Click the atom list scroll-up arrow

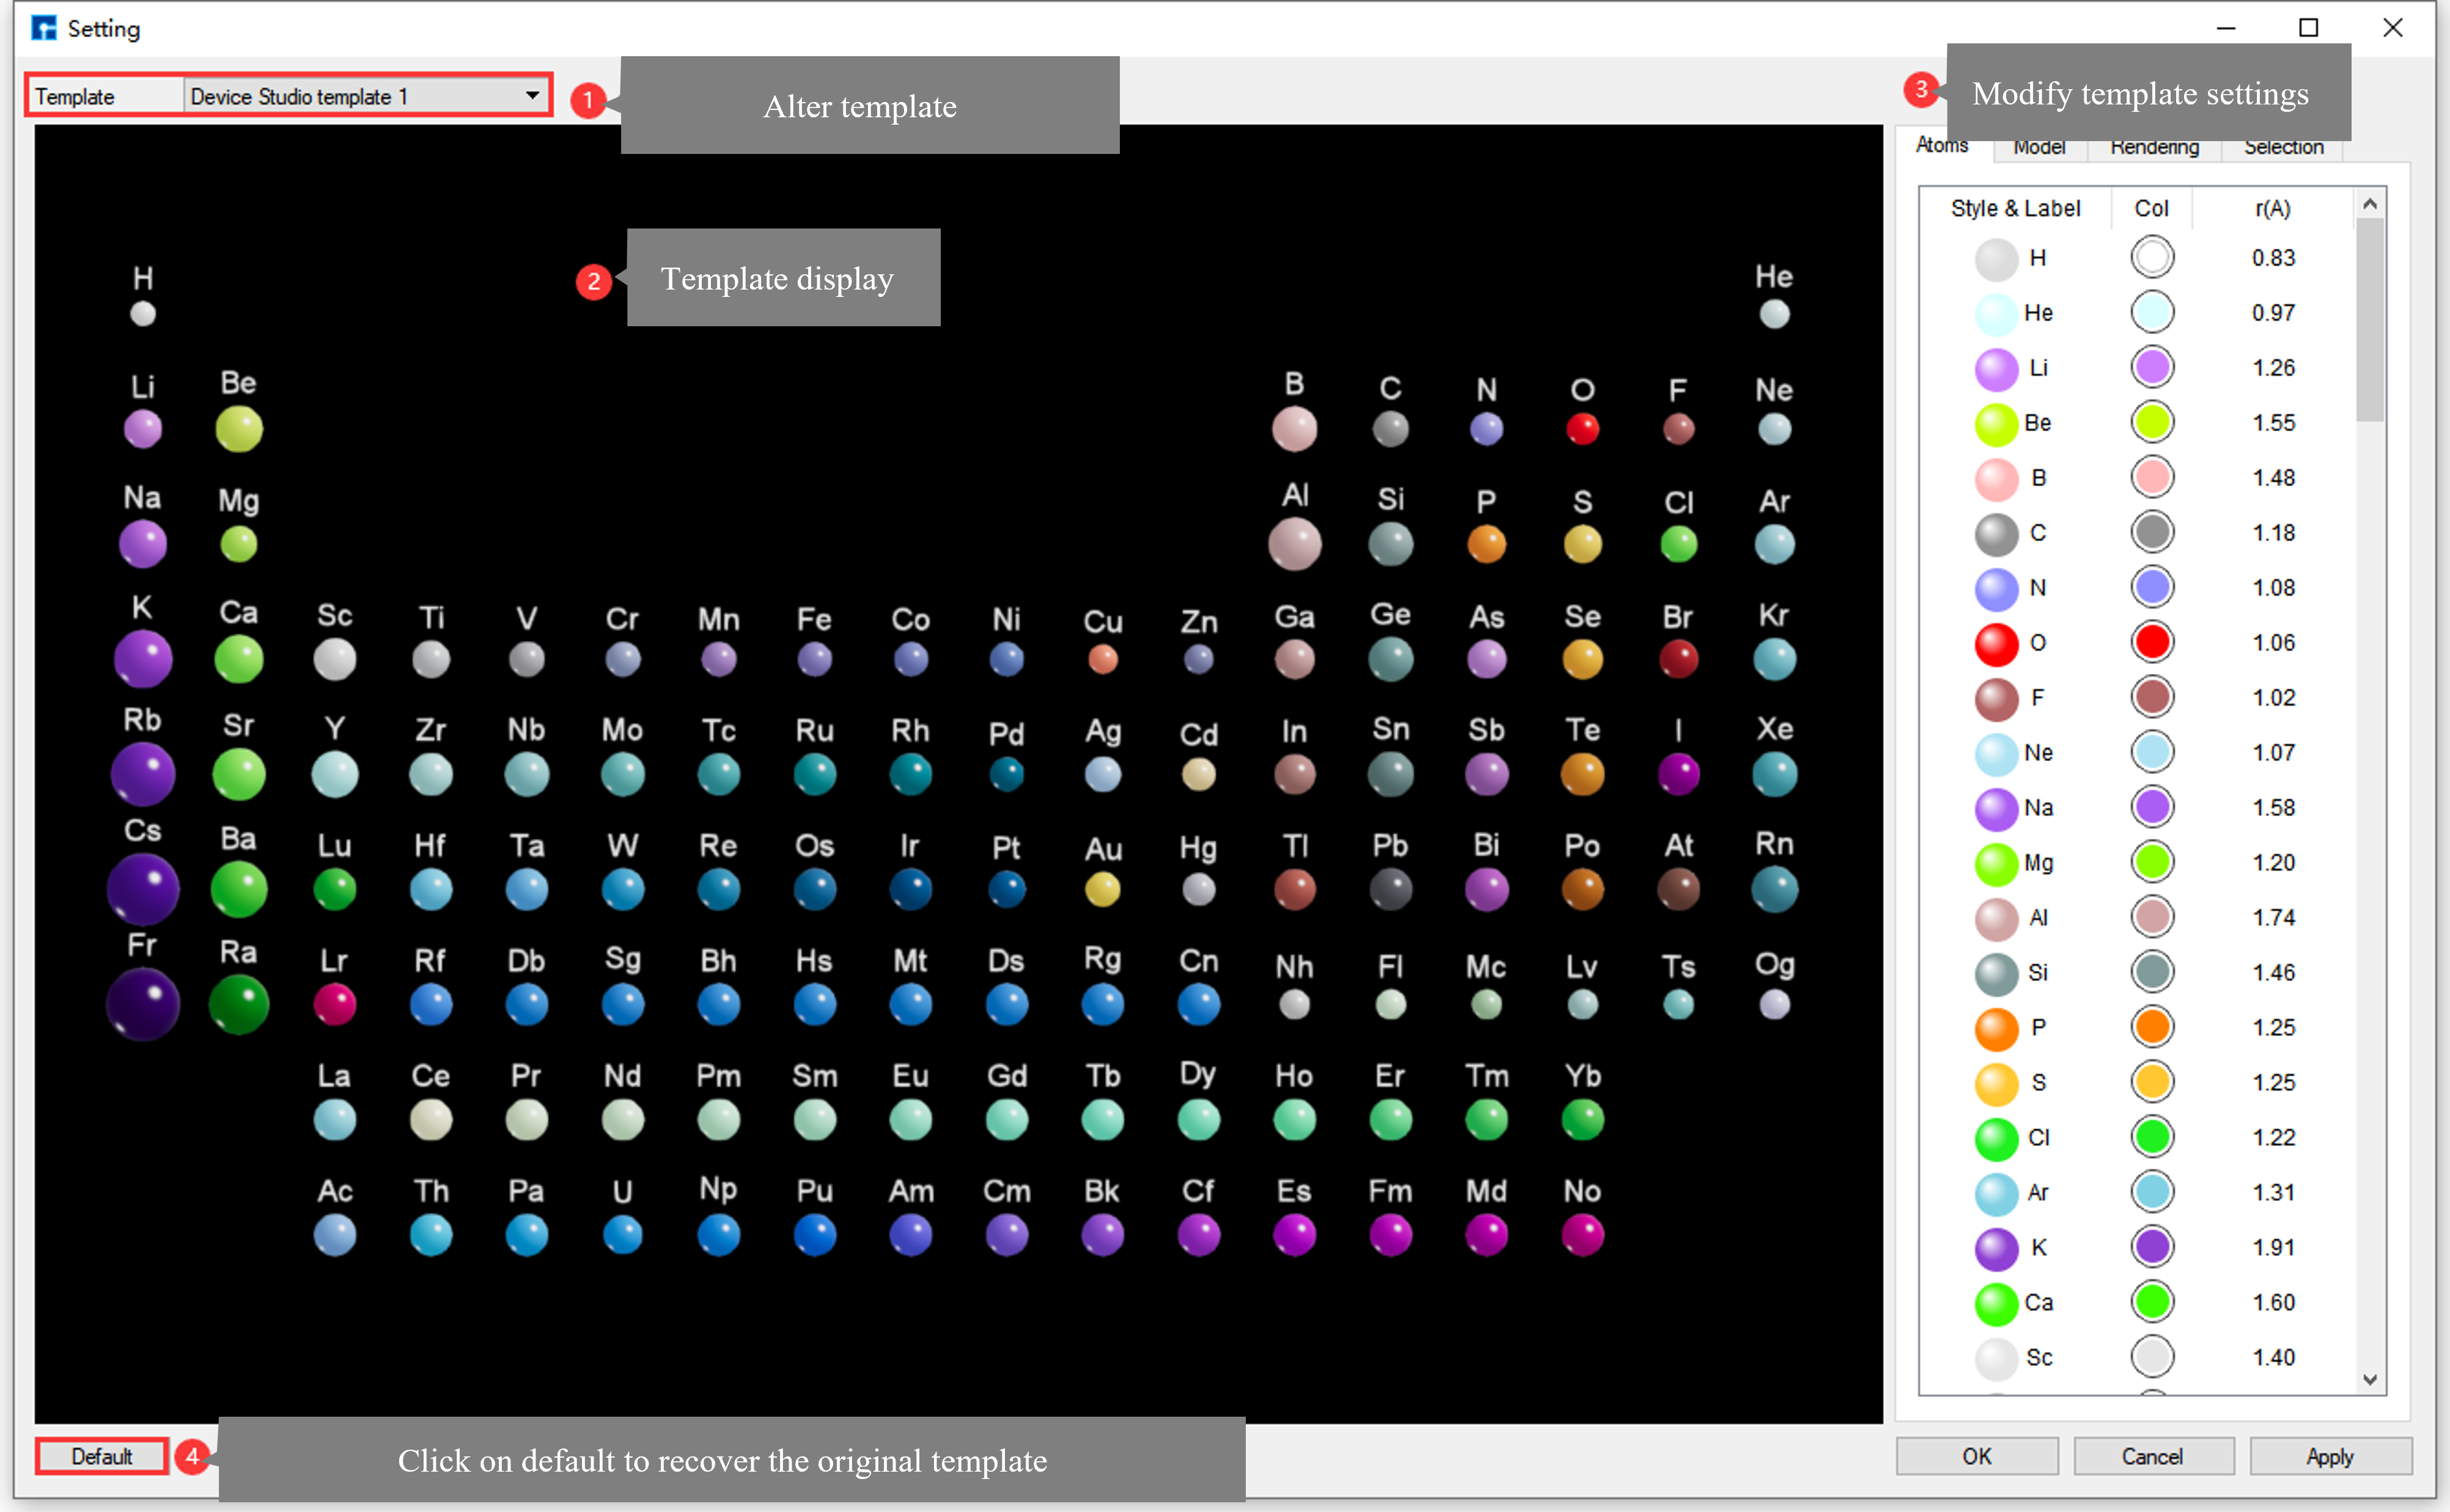(x=2370, y=203)
